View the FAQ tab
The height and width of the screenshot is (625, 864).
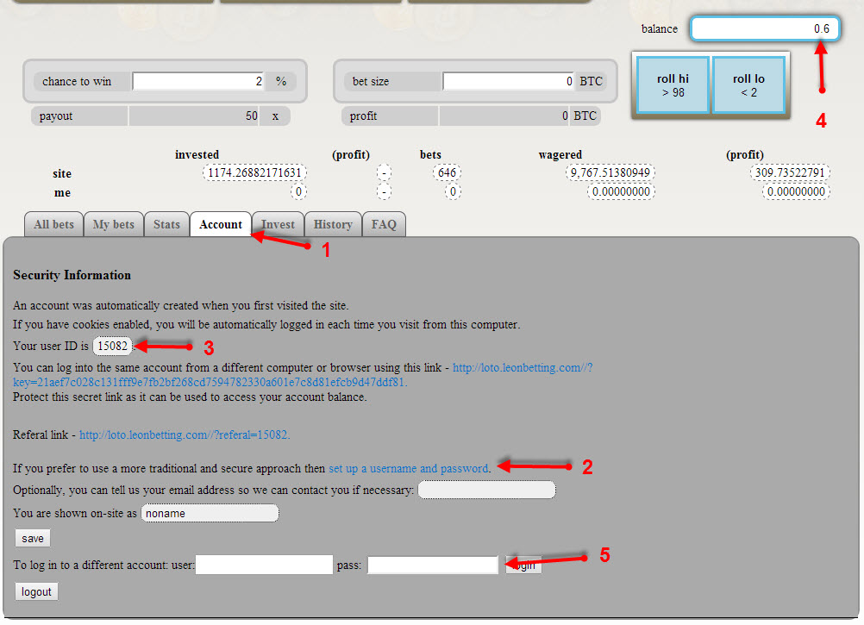pos(384,224)
